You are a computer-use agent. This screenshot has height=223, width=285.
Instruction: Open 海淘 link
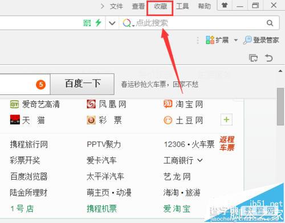(x=171, y=193)
